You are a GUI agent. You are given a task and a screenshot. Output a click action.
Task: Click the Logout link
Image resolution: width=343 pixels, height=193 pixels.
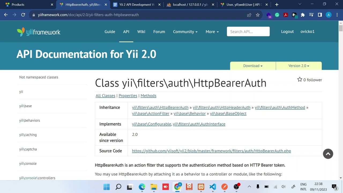point(287,32)
